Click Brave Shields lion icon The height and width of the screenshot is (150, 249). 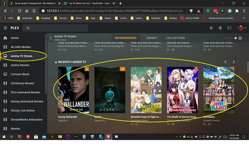191,11
